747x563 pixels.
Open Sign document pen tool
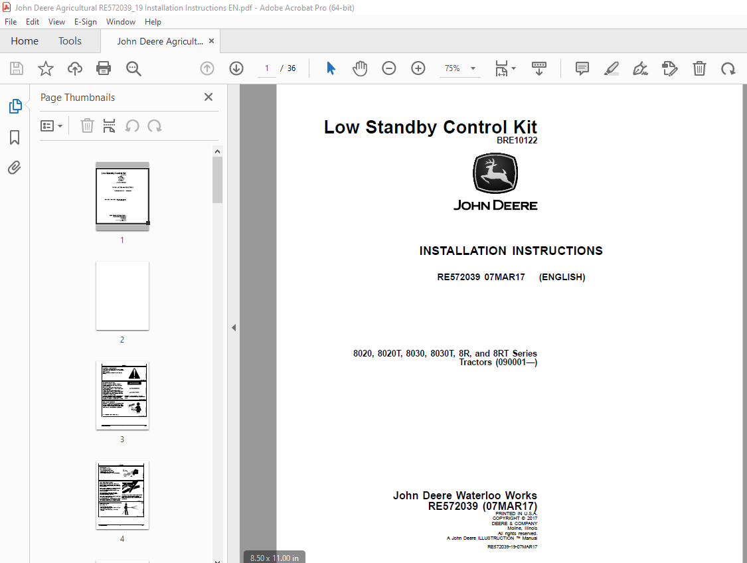pyautogui.click(x=640, y=68)
